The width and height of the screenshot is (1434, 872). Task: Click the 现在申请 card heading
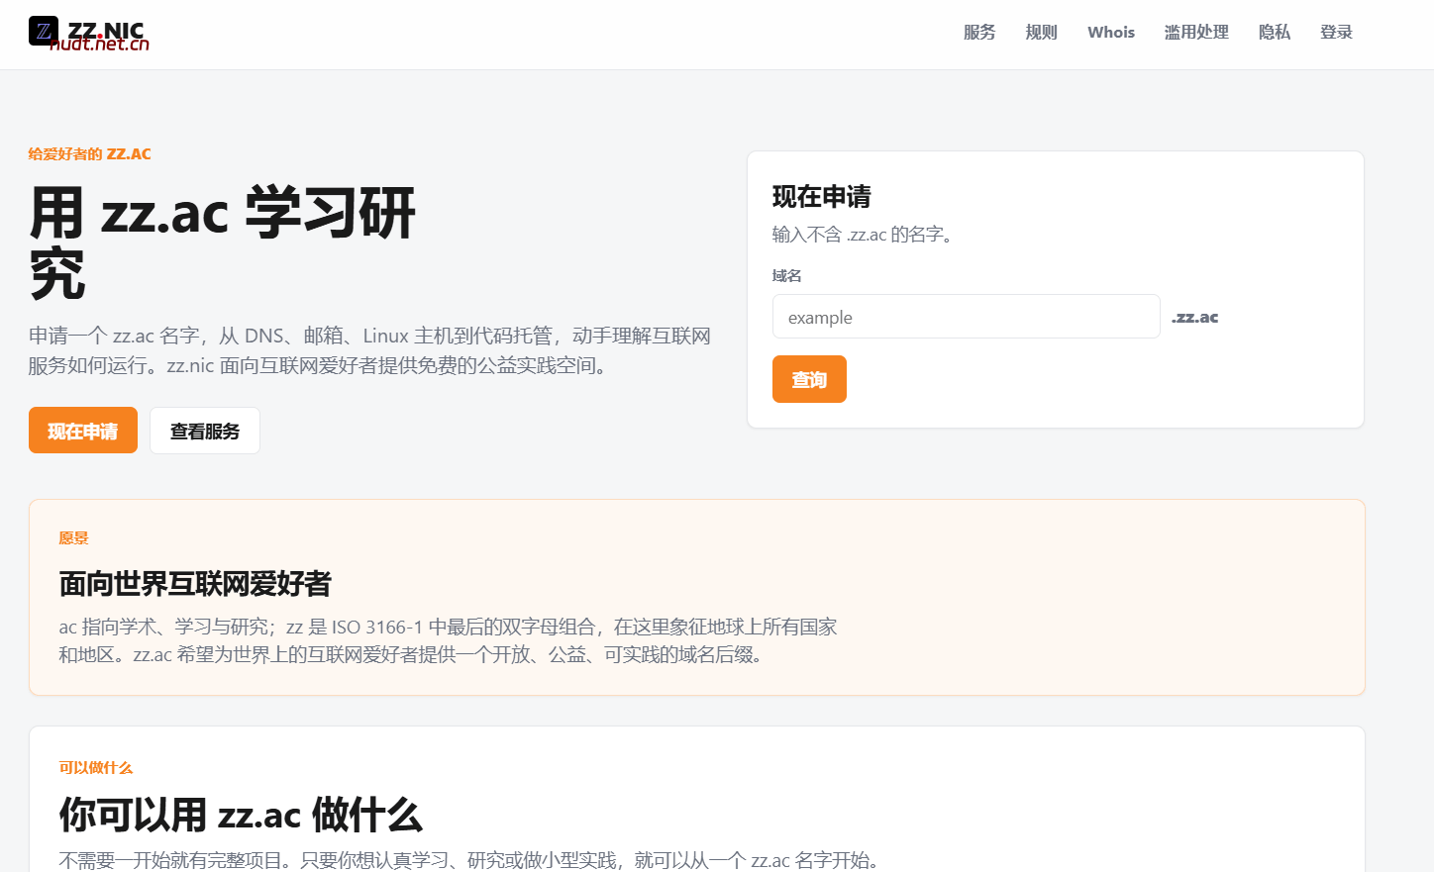[x=822, y=196]
